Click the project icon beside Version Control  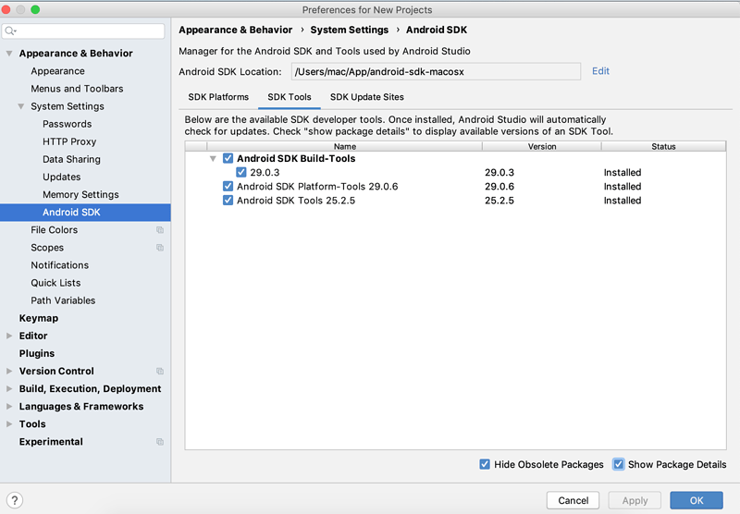[x=160, y=371]
